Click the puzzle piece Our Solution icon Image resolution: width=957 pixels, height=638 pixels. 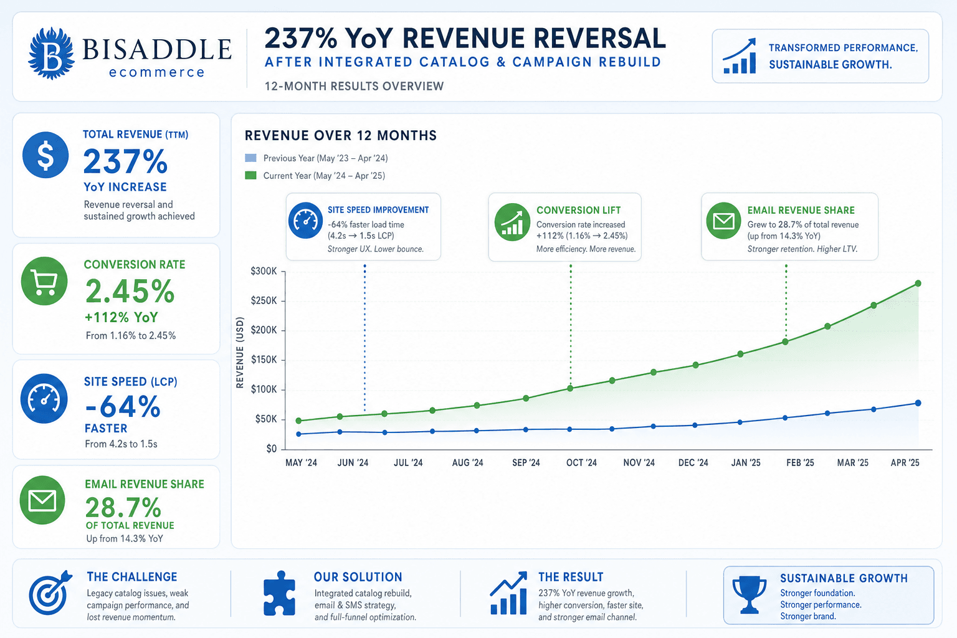(x=280, y=594)
